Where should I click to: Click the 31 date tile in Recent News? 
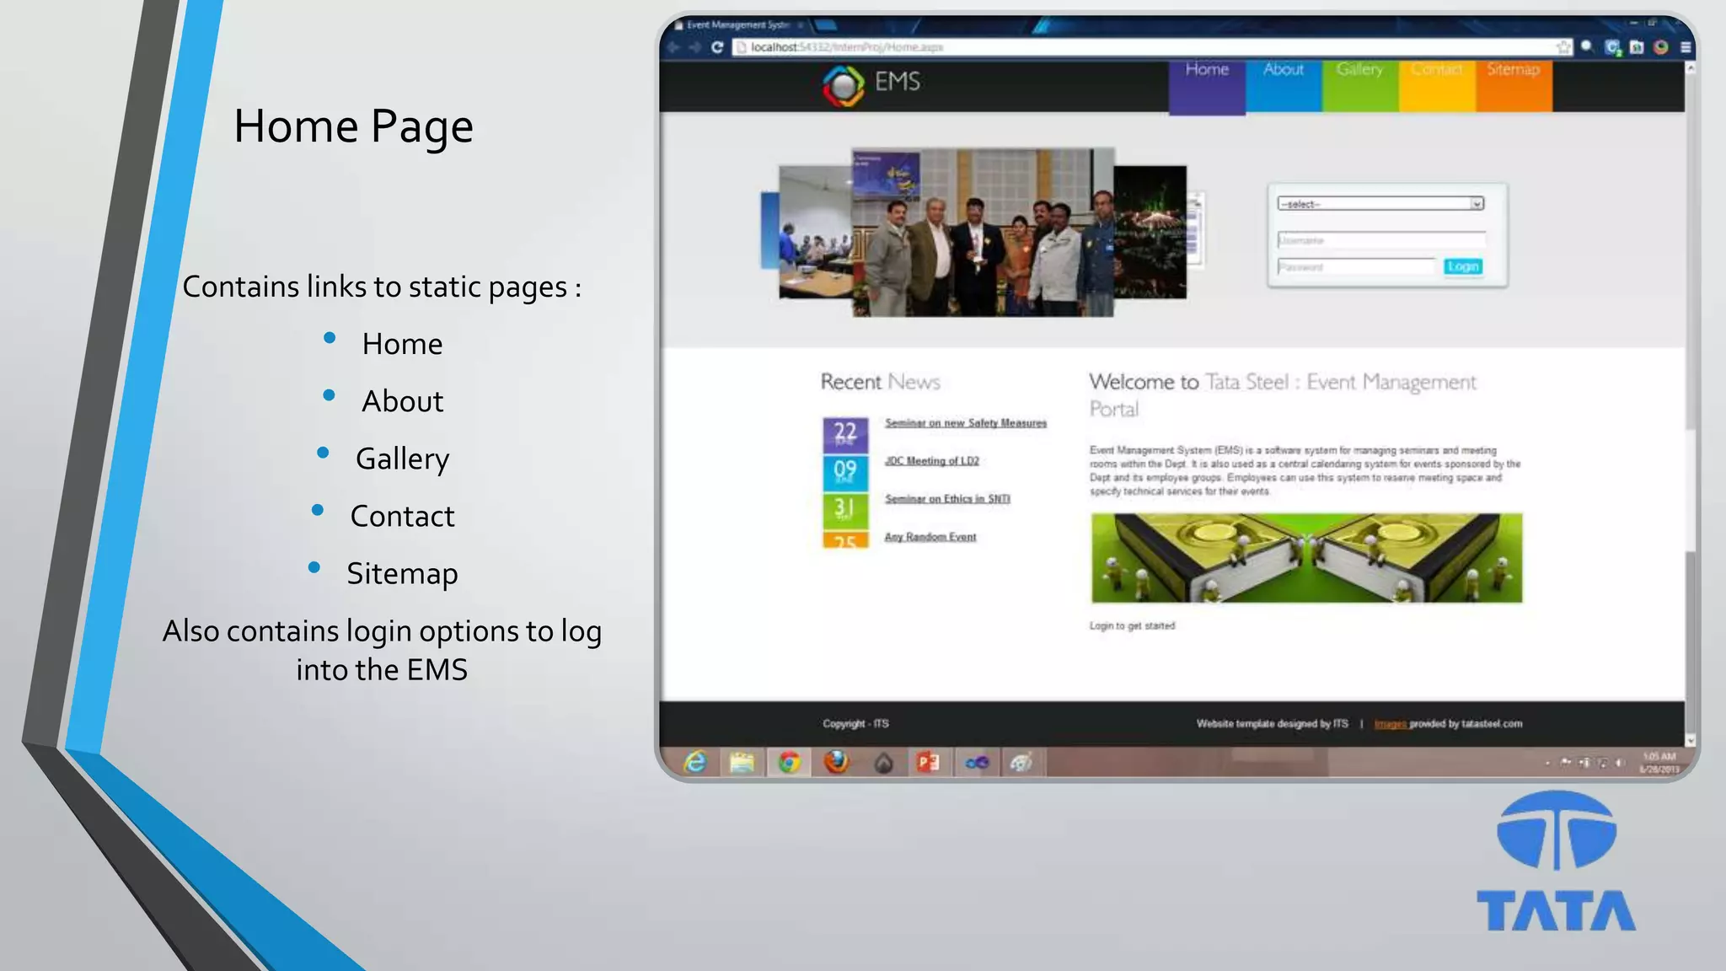845,511
